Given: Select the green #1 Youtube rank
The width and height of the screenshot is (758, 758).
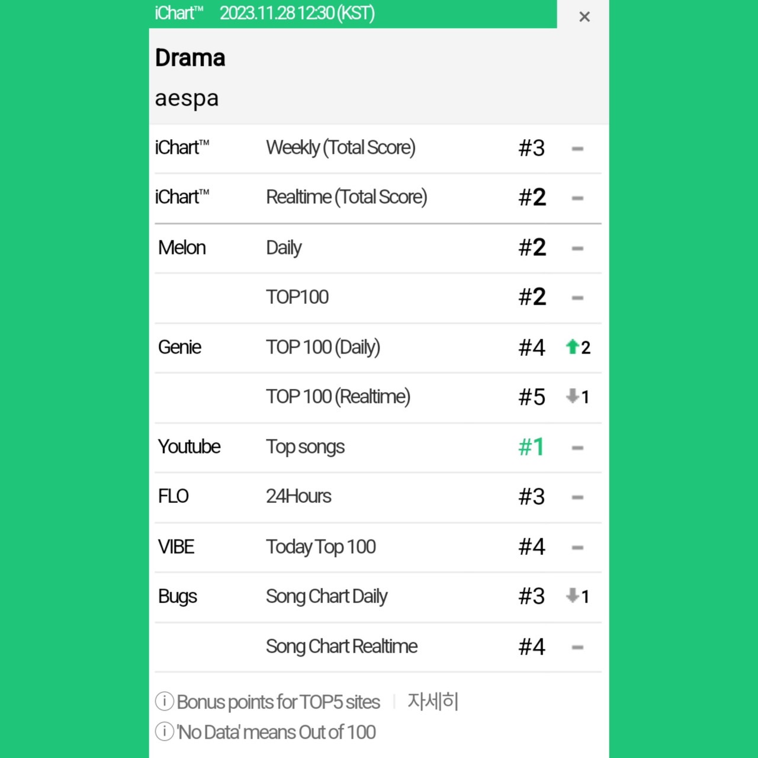Looking at the screenshot, I should coord(531,447).
